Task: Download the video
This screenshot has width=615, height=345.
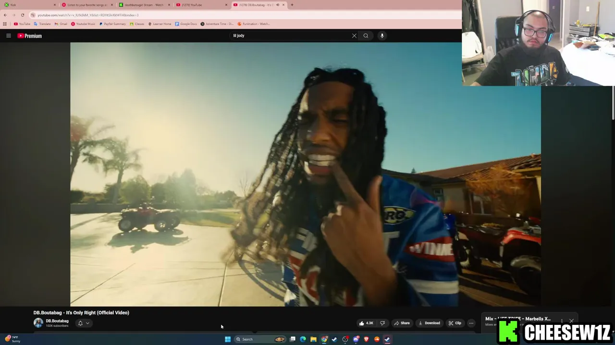Action: [x=429, y=323]
